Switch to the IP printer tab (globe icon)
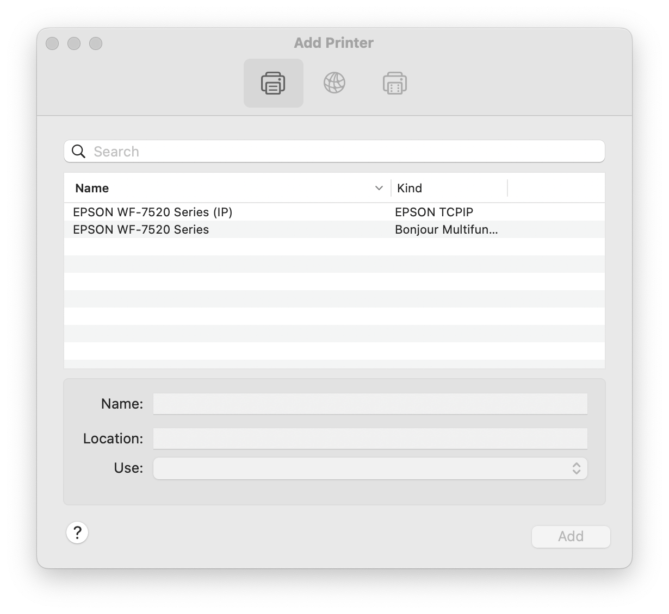 334,83
